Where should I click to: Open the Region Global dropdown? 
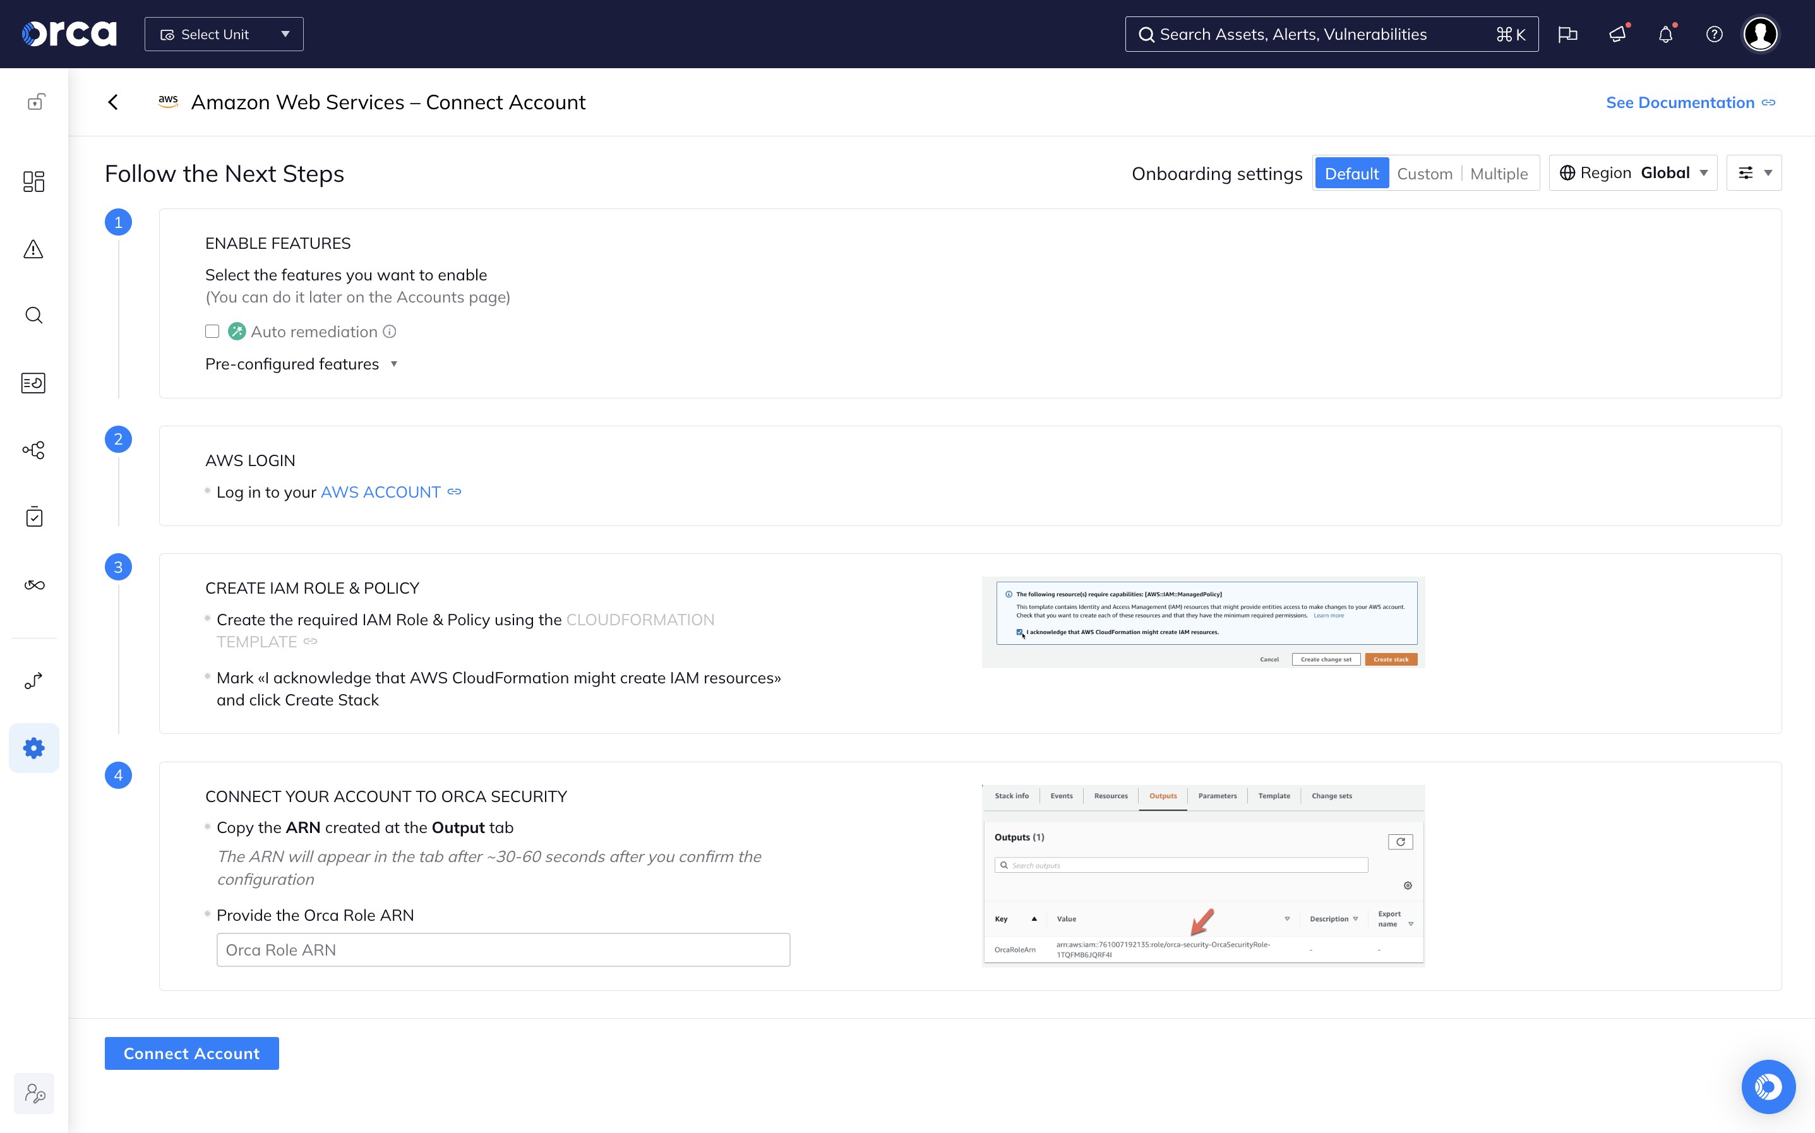1633,173
